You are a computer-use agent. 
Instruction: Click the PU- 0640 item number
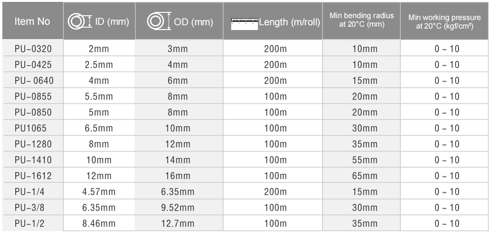(34, 81)
